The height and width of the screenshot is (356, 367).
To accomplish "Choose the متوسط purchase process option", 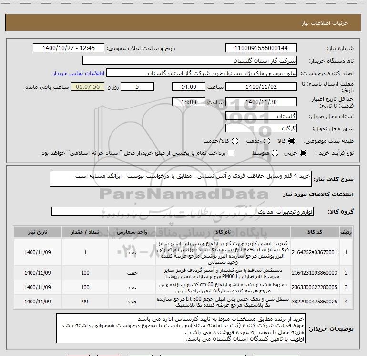I will coord(275,153).
